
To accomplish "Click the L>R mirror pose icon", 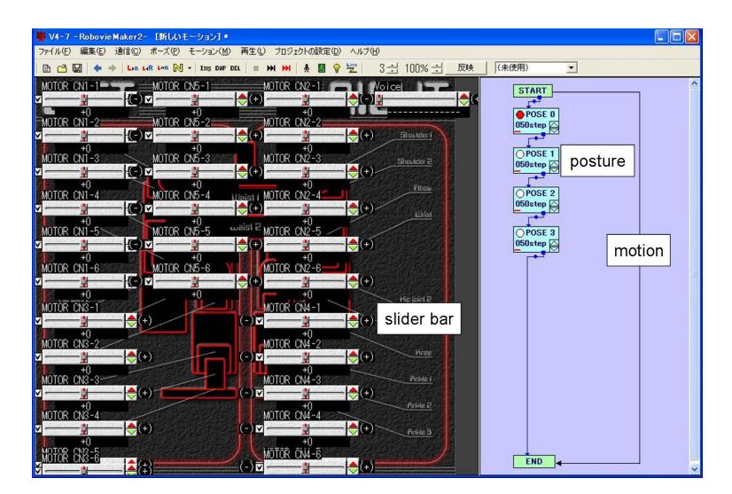I will (133, 68).
